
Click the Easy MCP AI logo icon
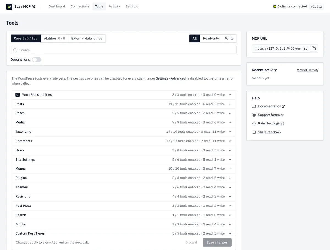click(x=9, y=7)
